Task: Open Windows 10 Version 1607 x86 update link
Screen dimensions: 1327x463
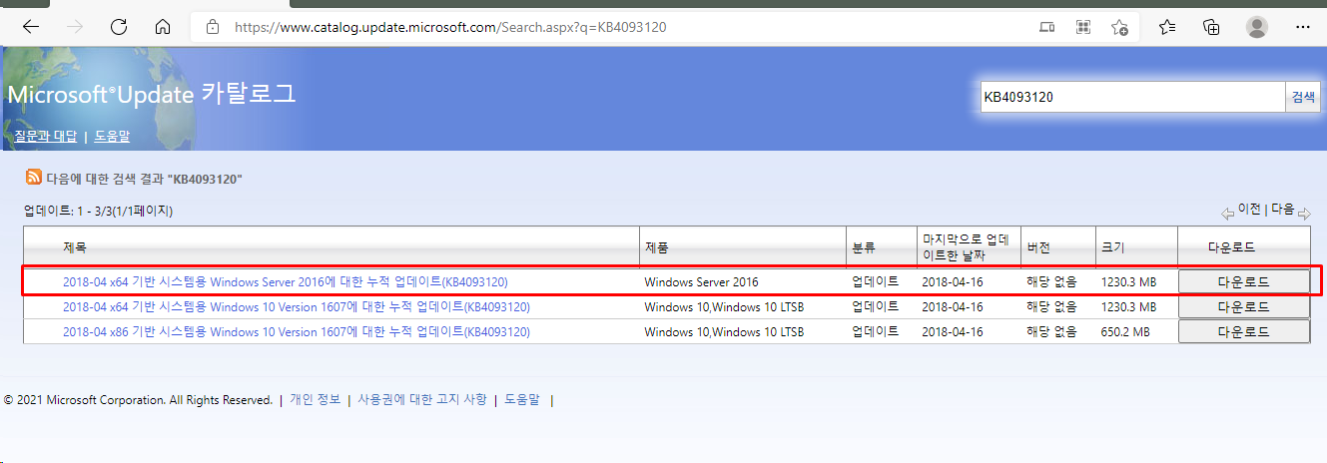Action: (x=297, y=331)
